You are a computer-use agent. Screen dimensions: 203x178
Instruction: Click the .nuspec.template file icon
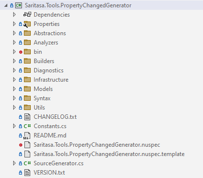[x=27, y=154]
